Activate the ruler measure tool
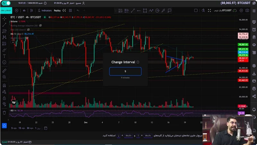Screen dimensions: 257x145 (x=4, y=70)
